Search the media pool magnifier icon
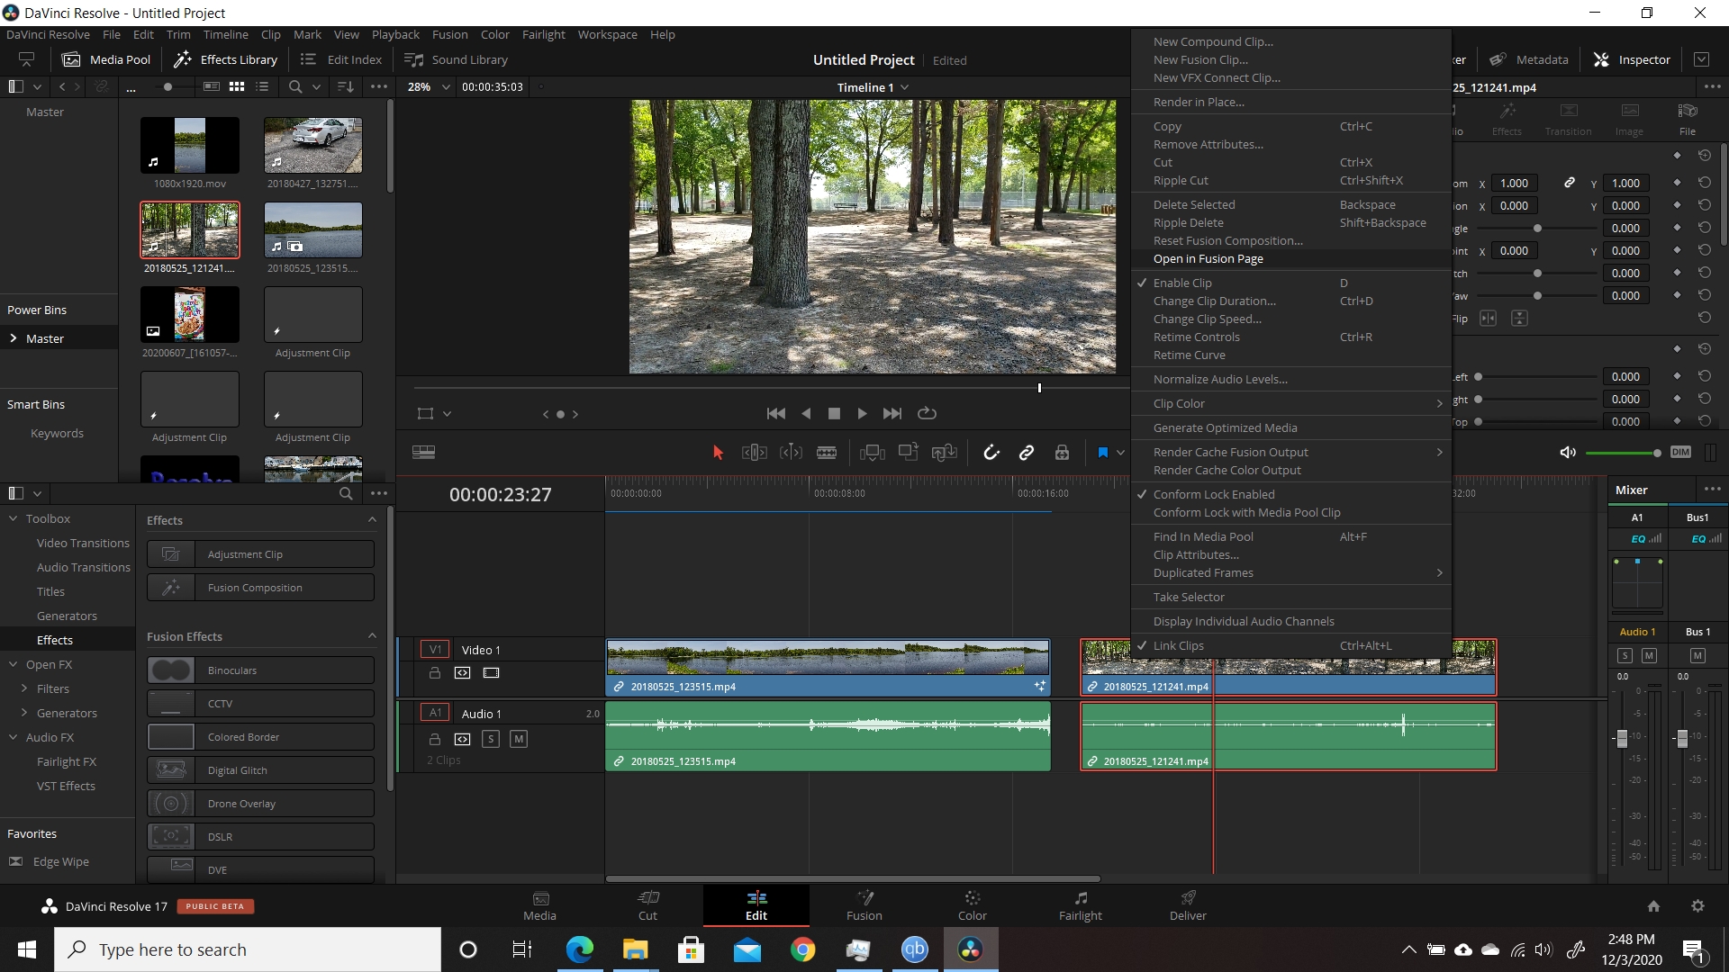 tap(294, 86)
